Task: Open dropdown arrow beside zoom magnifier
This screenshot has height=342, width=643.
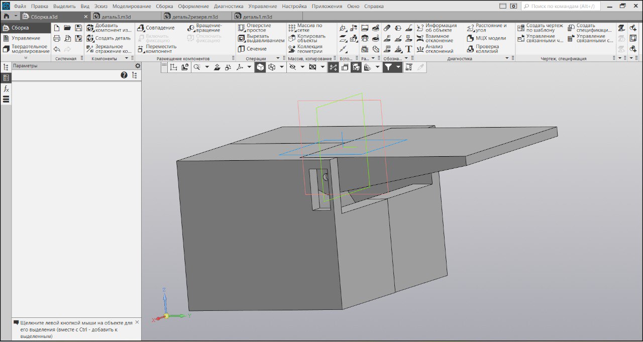Action: (x=206, y=67)
